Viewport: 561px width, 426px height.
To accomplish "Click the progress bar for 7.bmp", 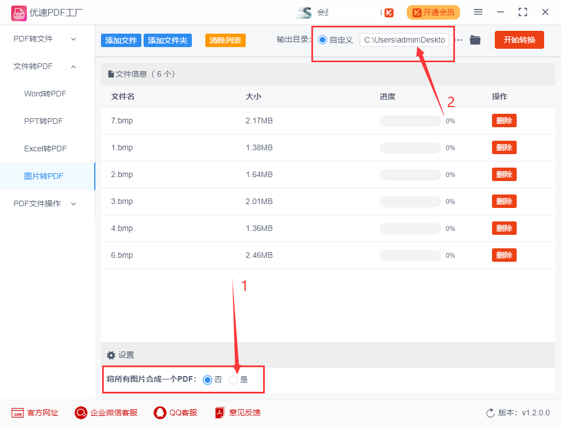I will pos(410,121).
